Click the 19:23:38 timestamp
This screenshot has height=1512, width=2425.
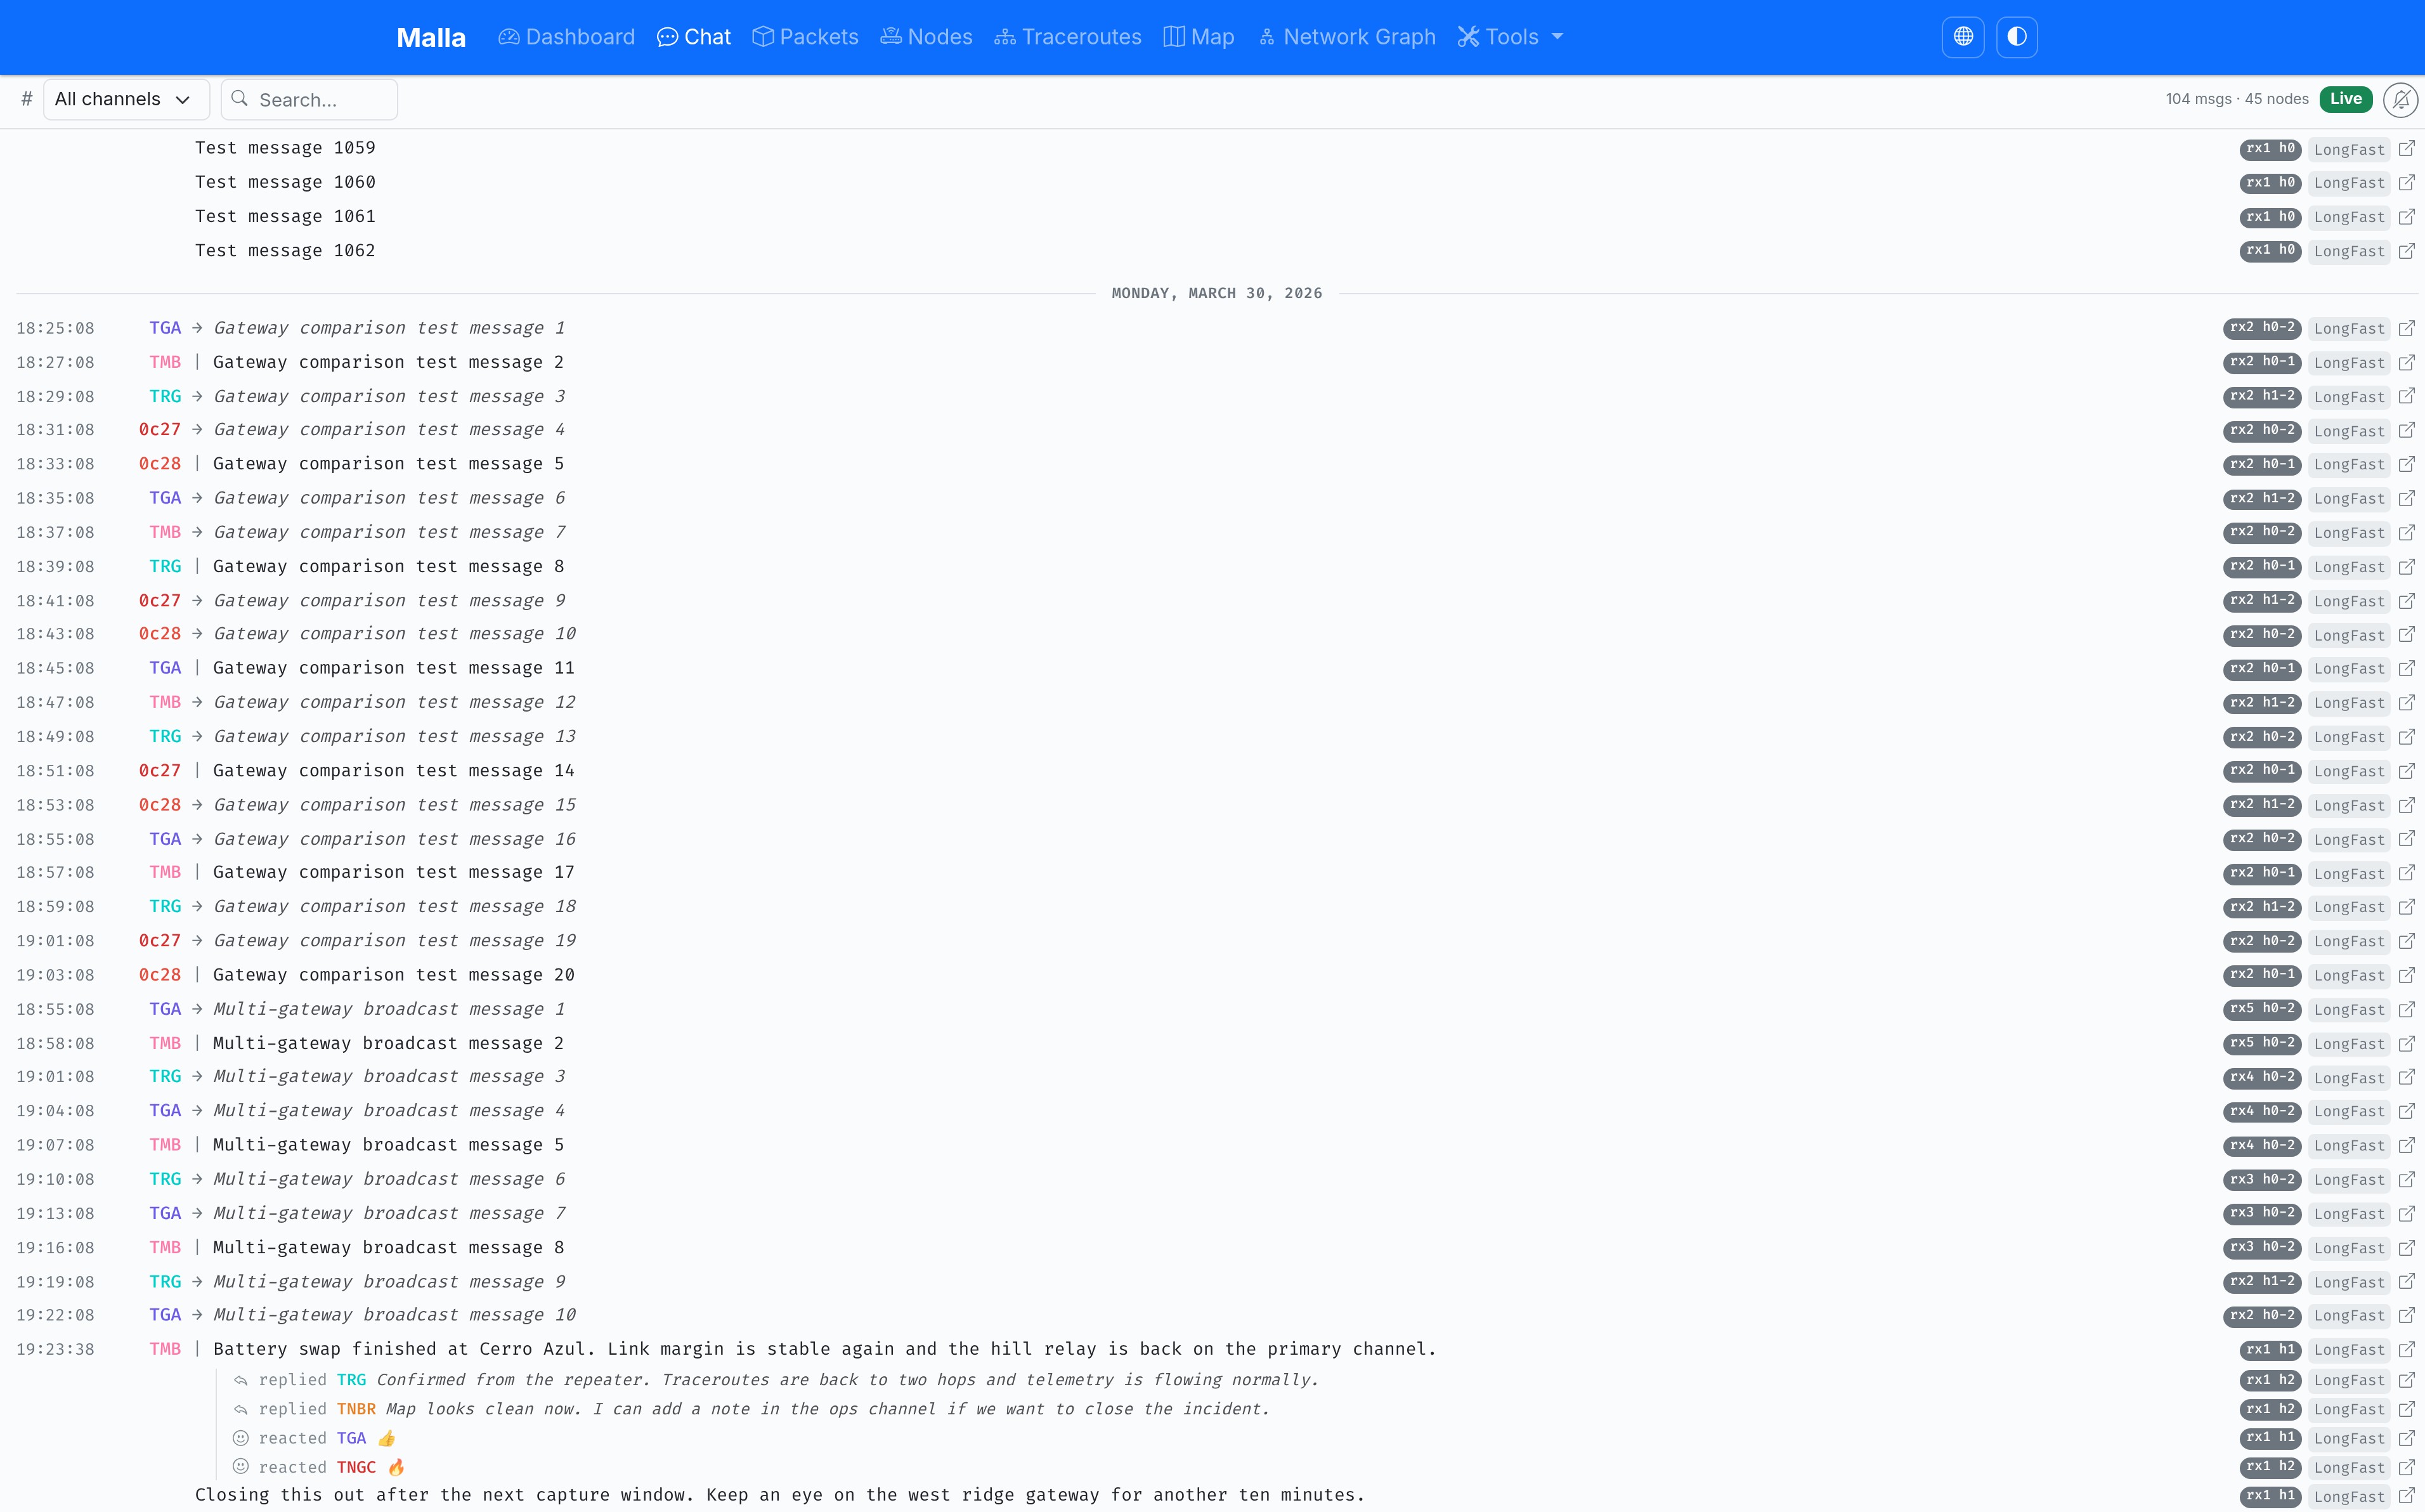[55, 1349]
